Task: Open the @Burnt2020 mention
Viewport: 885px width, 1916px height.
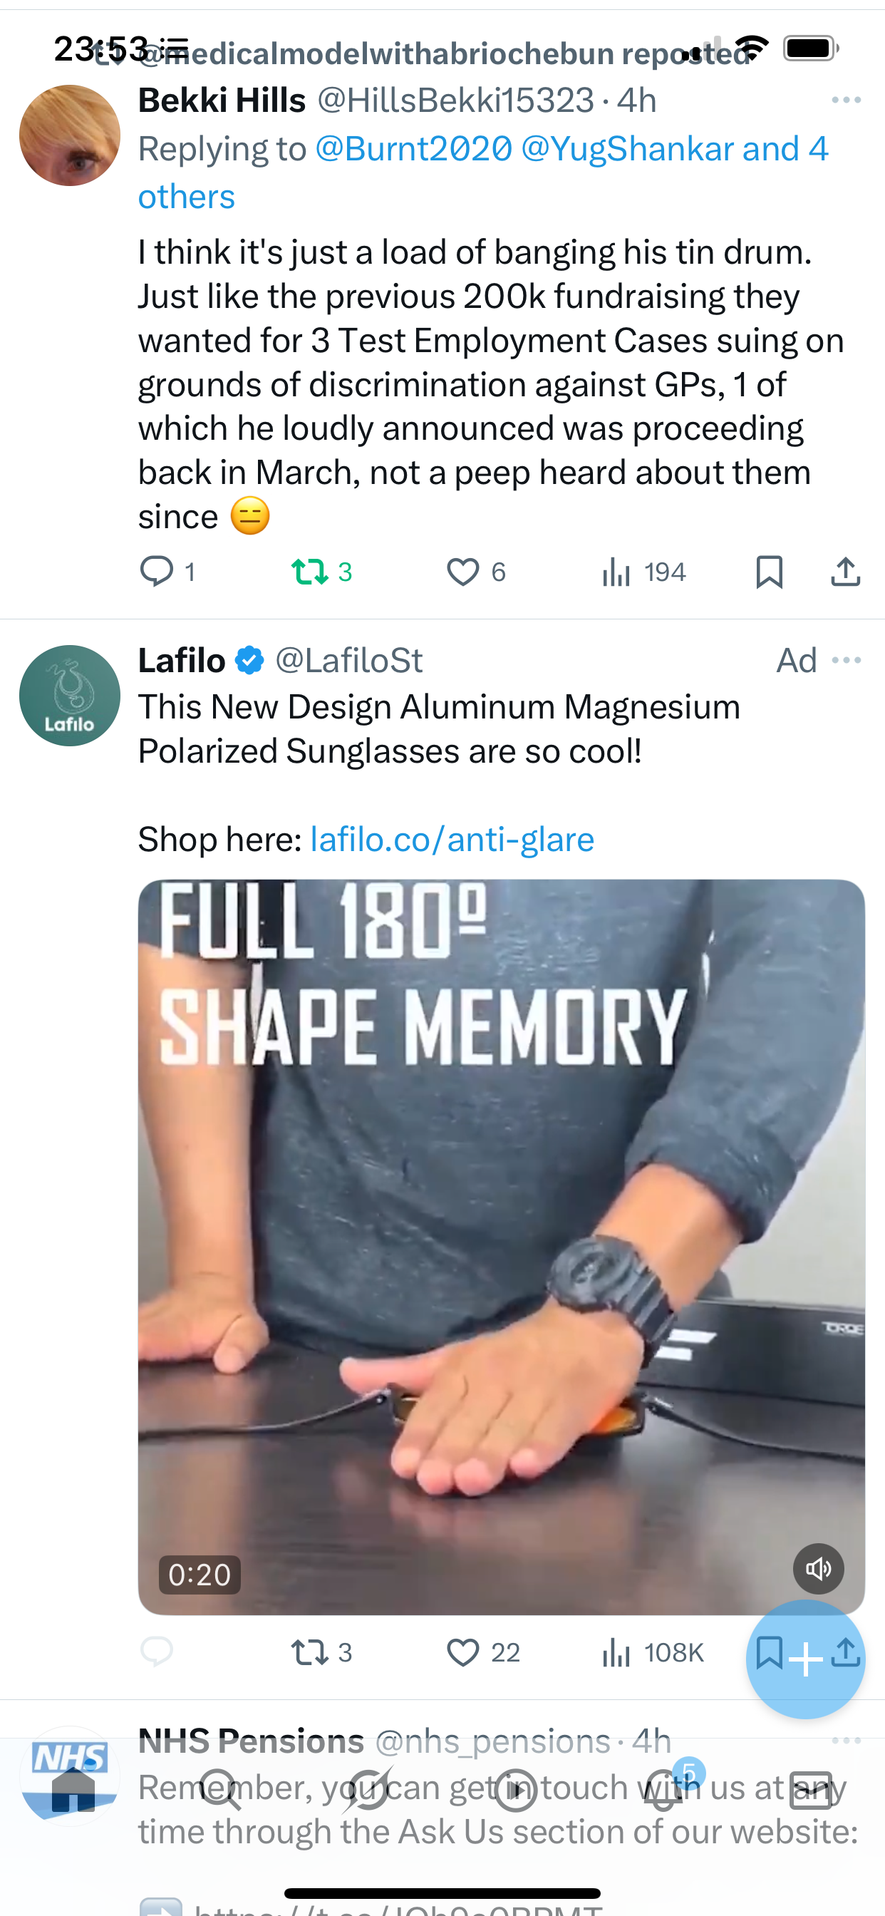Action: pos(414,149)
